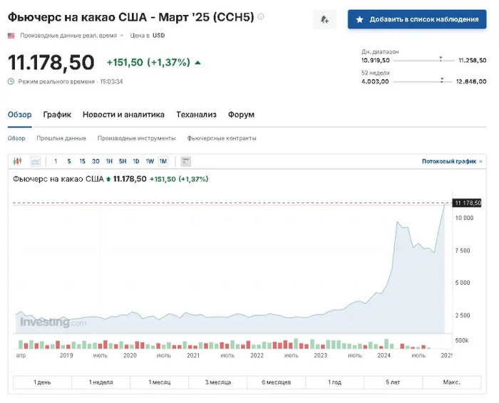The height and width of the screenshot is (403, 499).
Task: Open the Потоковый график link
Action: [452, 162]
